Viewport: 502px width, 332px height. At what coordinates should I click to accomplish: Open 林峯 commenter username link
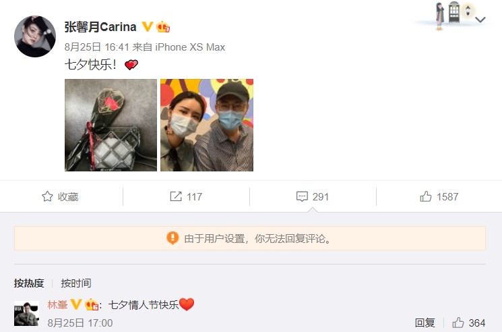click(x=58, y=304)
